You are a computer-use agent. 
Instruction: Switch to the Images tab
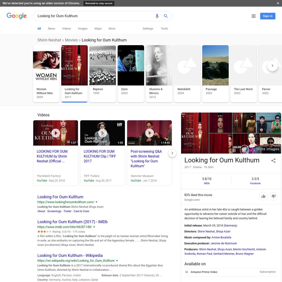point(83,28)
